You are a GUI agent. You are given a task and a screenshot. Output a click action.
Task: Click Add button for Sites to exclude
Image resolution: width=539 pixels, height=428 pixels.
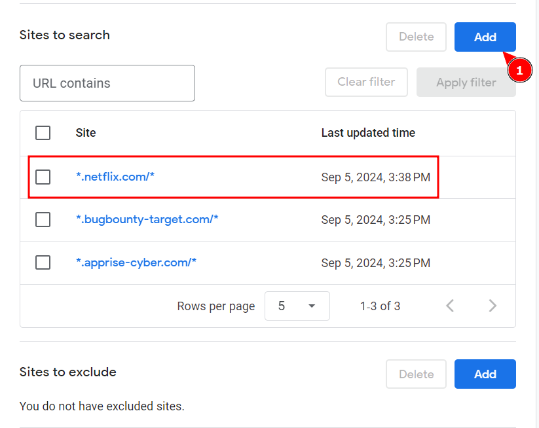click(x=485, y=374)
